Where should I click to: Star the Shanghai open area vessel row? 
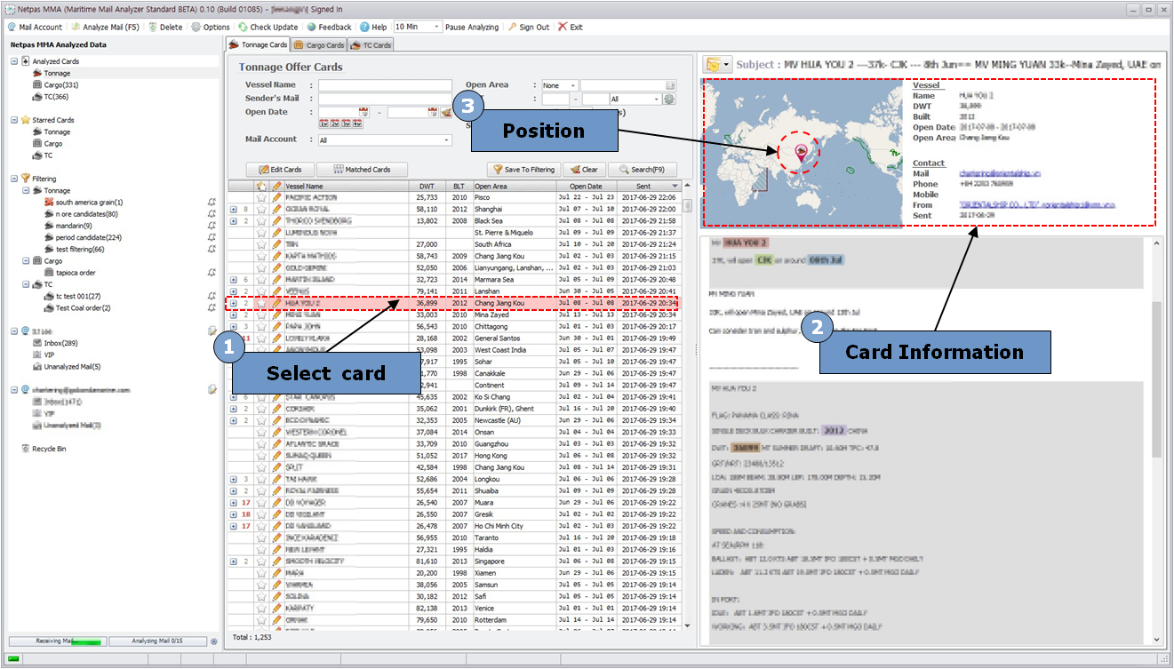pyautogui.click(x=261, y=209)
